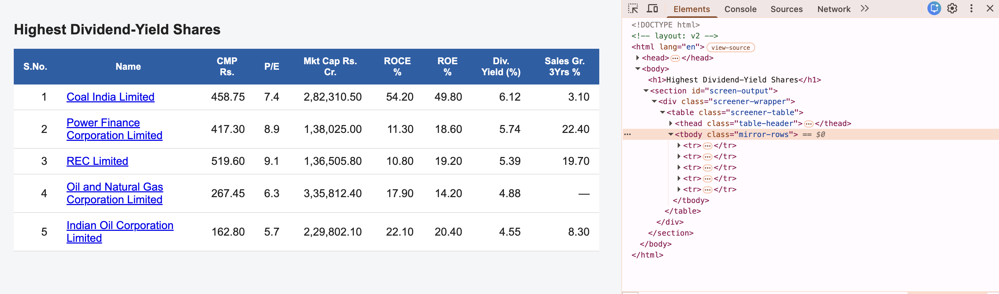Select the closing section tag line
This screenshot has height=294, width=999.
pyautogui.click(x=670, y=233)
